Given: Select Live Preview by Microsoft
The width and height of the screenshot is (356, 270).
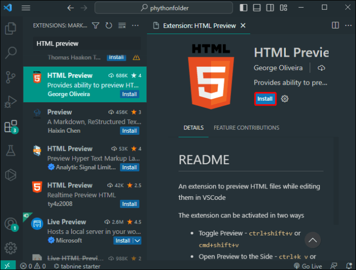Looking at the screenshot, I should (x=85, y=231).
